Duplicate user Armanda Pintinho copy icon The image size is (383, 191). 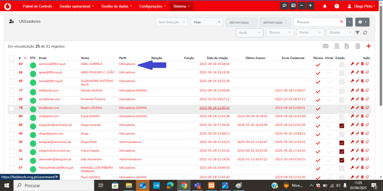pos(367,99)
